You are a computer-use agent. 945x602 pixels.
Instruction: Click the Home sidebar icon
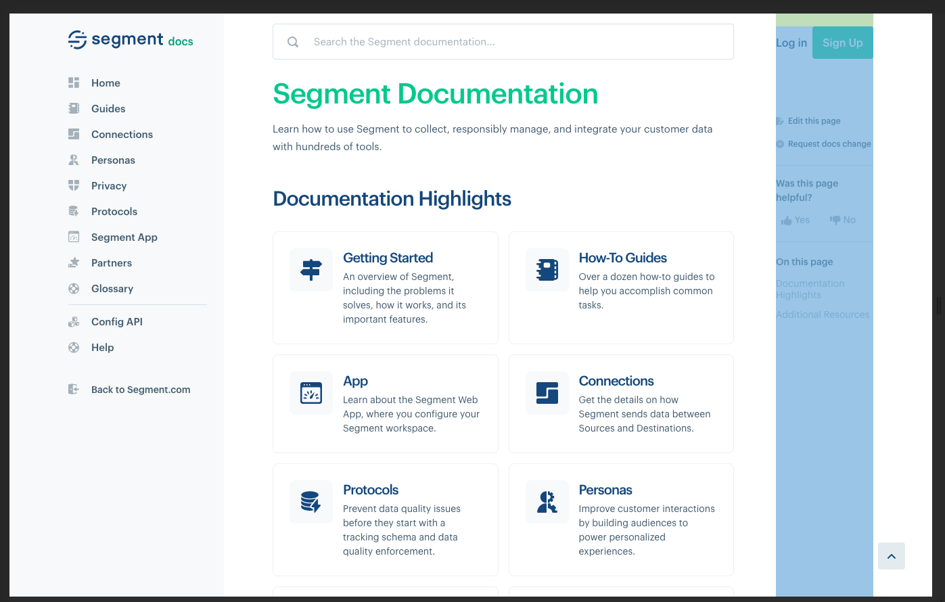pyautogui.click(x=74, y=83)
